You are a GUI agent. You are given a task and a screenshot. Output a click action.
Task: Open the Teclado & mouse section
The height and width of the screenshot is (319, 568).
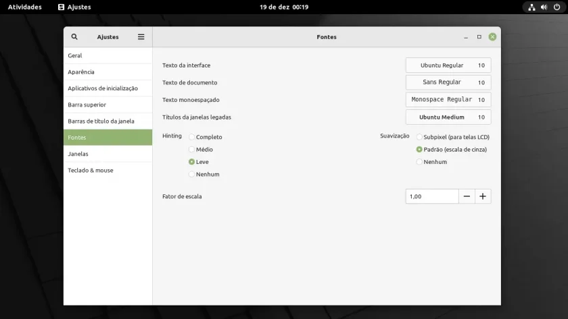(x=108, y=170)
